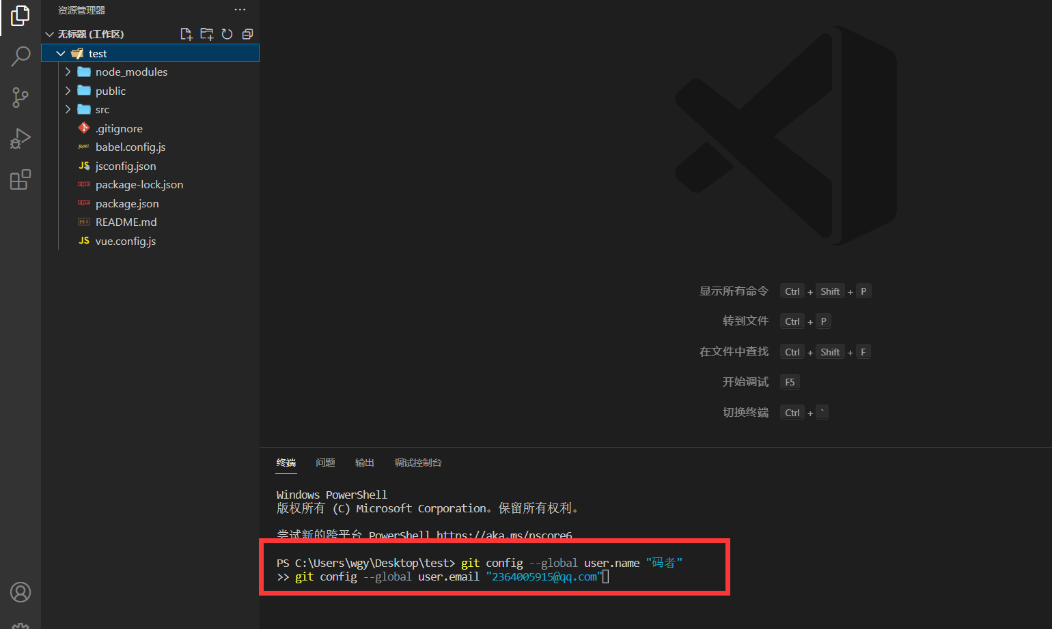The image size is (1052, 629).
Task: Click the package.json npm icon
Action: (x=84, y=203)
